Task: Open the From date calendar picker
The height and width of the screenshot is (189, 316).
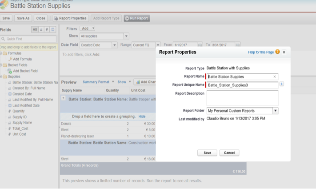Action: (200, 45)
